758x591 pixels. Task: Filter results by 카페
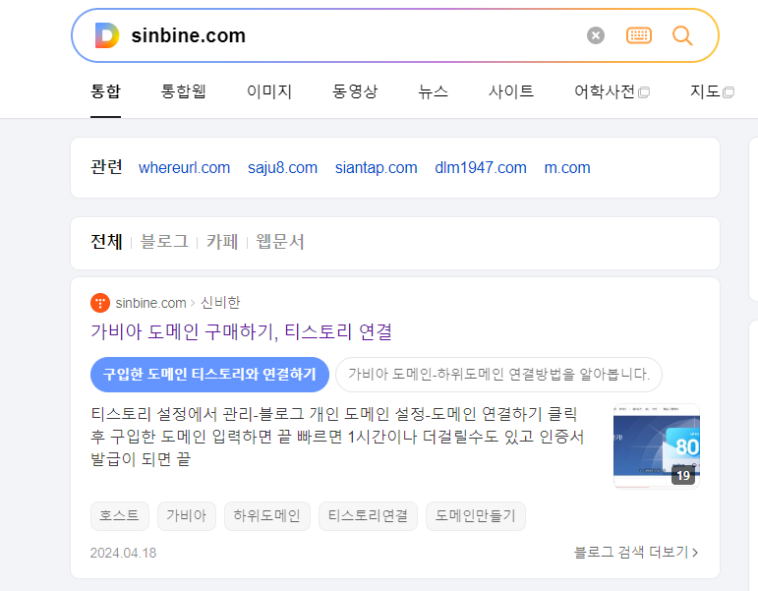coord(222,242)
